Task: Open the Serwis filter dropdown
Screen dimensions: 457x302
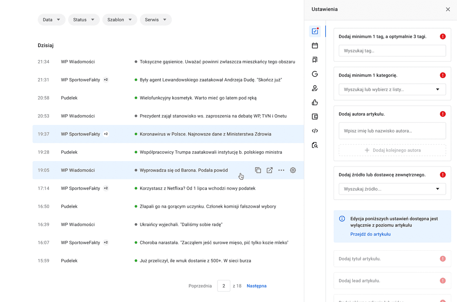Action: coord(156,20)
